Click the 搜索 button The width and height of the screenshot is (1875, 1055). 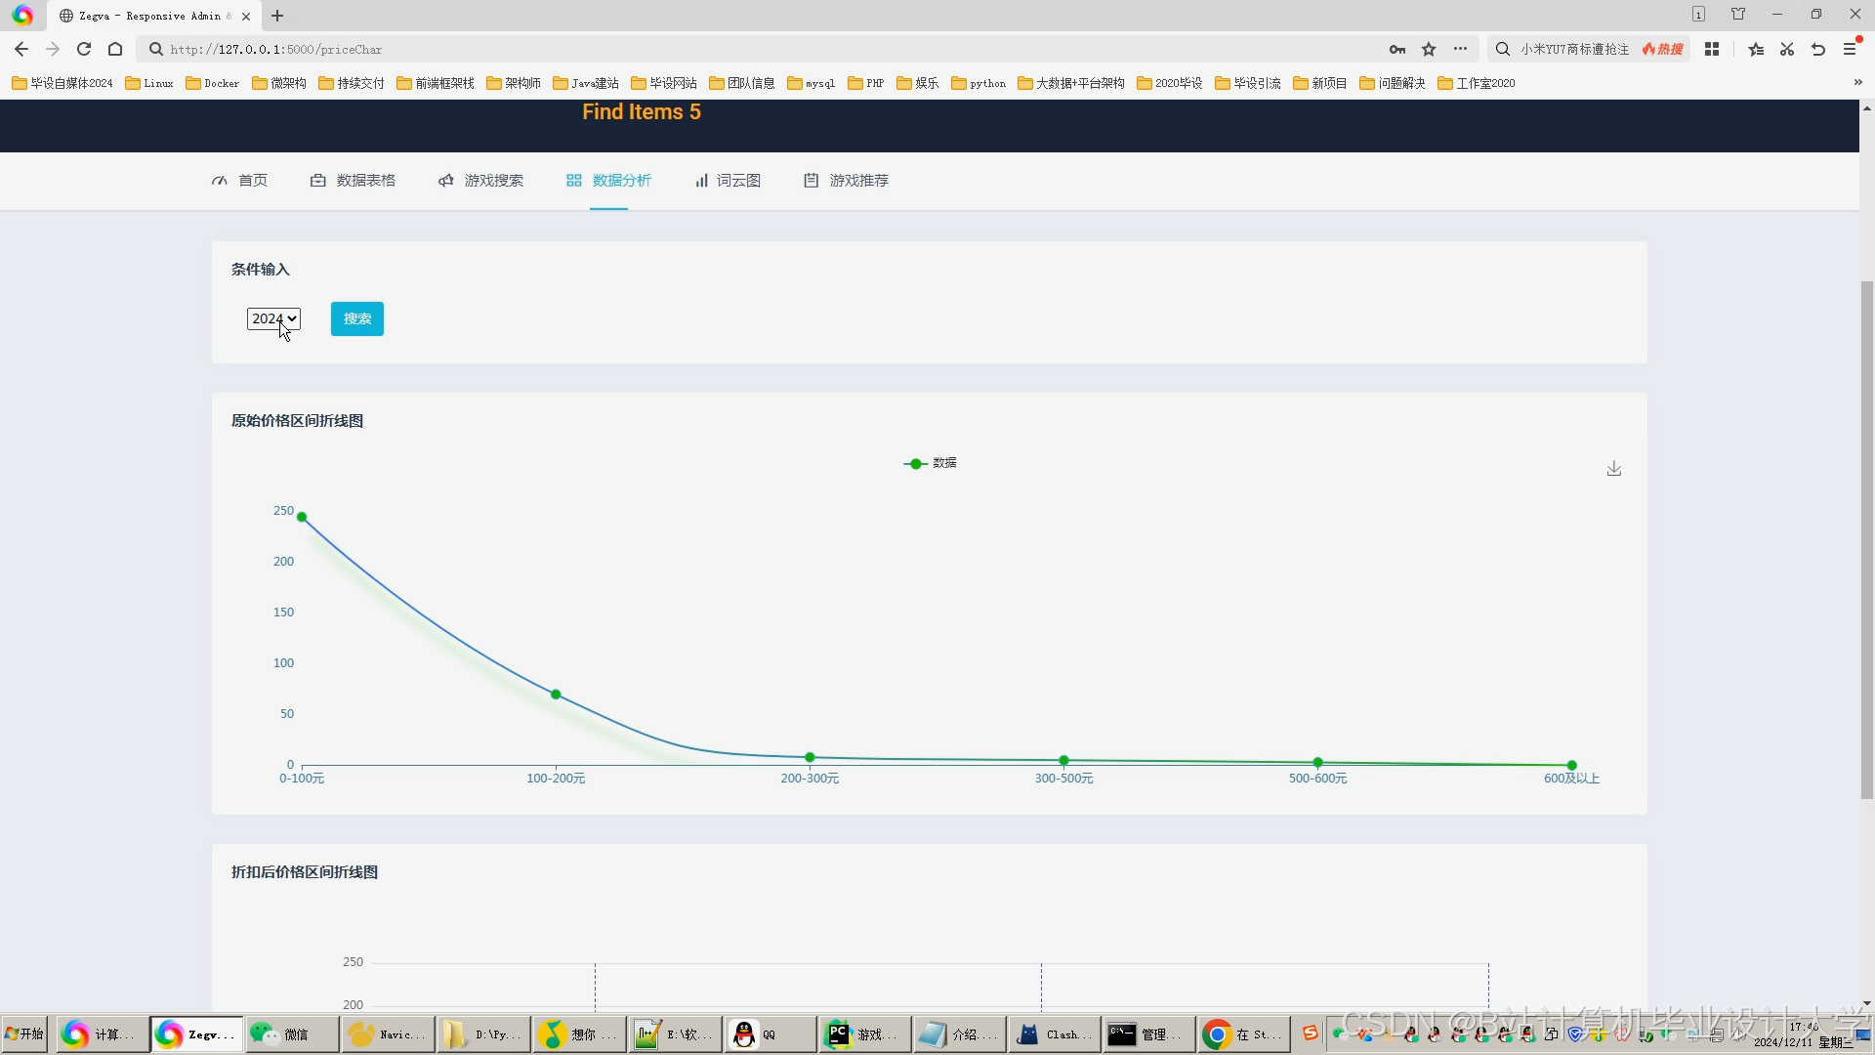click(357, 318)
